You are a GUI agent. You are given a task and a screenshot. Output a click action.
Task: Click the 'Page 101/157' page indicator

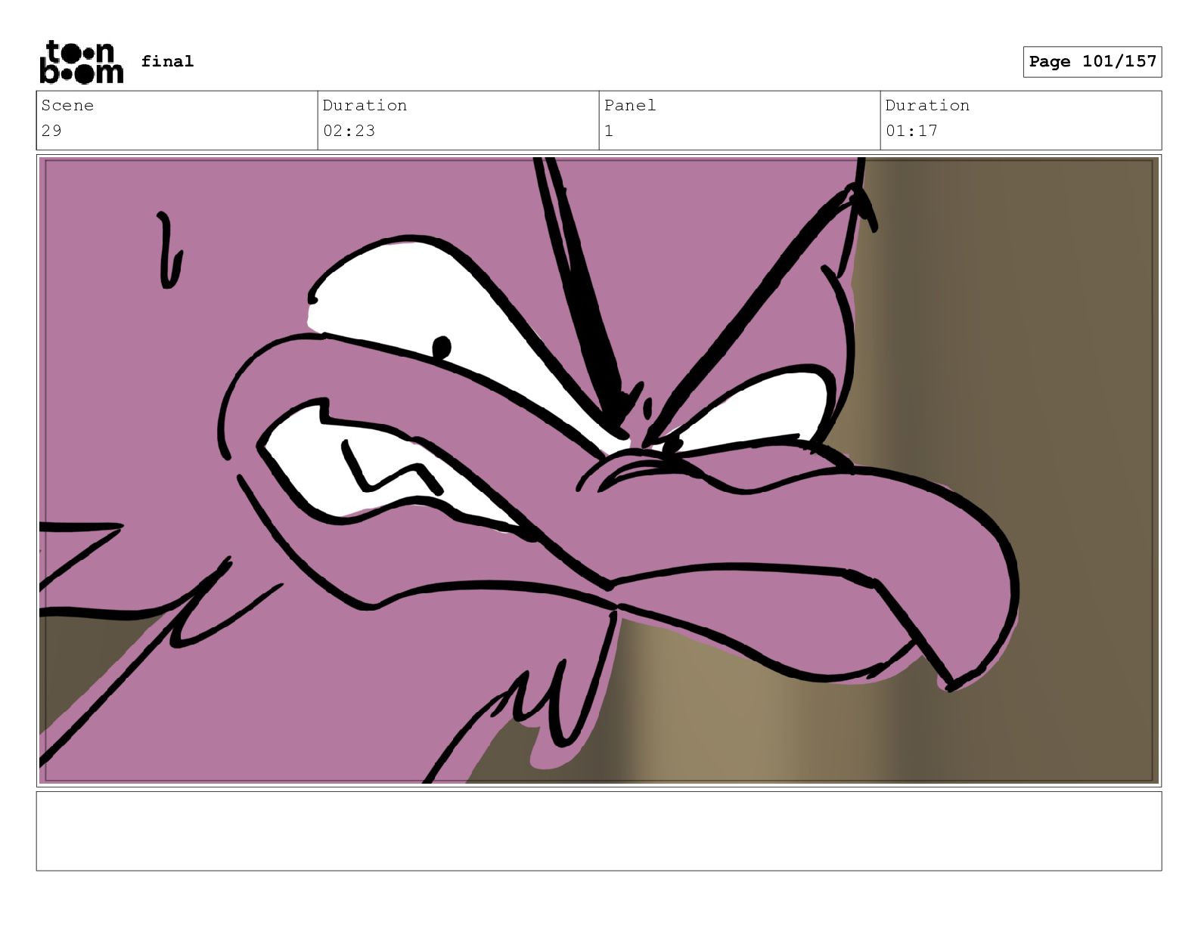tap(1092, 61)
